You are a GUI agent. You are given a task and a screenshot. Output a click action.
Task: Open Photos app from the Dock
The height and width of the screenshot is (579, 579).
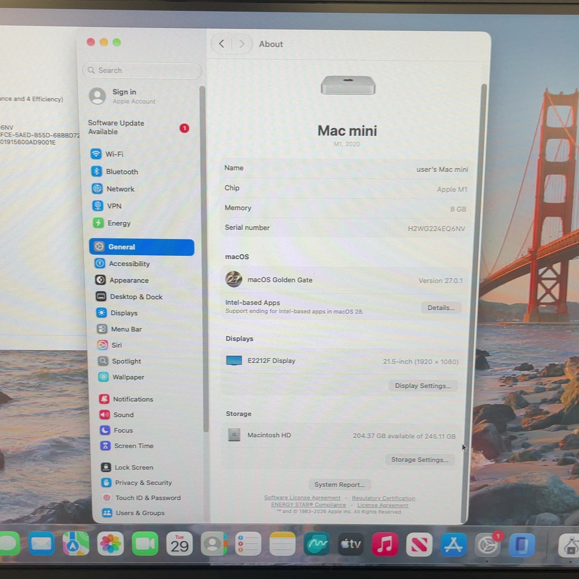point(110,544)
